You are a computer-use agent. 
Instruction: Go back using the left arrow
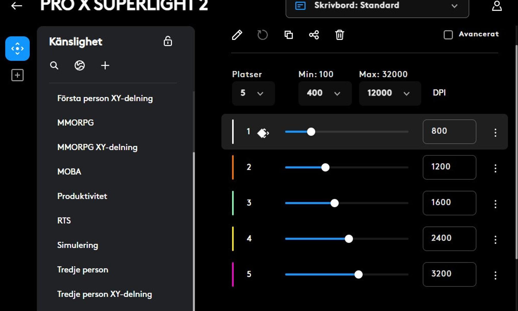coord(17,5)
